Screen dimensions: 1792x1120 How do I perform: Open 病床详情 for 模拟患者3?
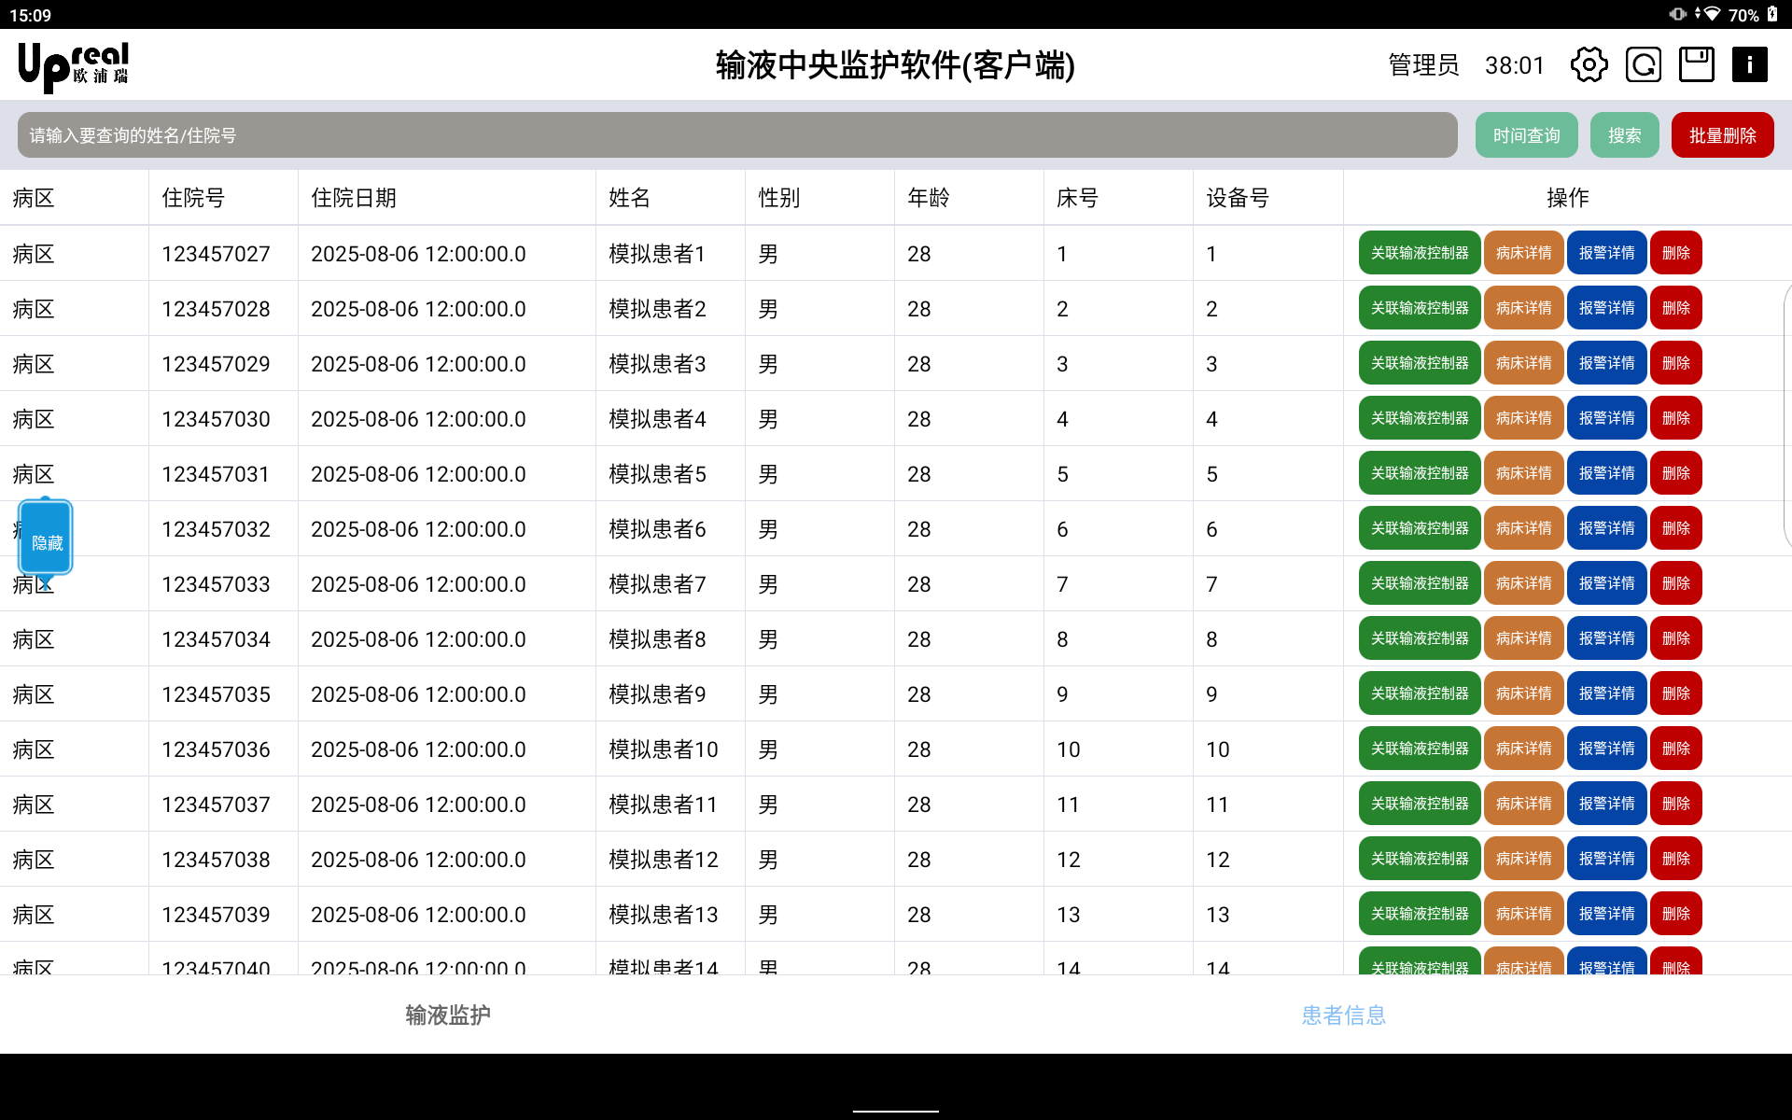1523,363
